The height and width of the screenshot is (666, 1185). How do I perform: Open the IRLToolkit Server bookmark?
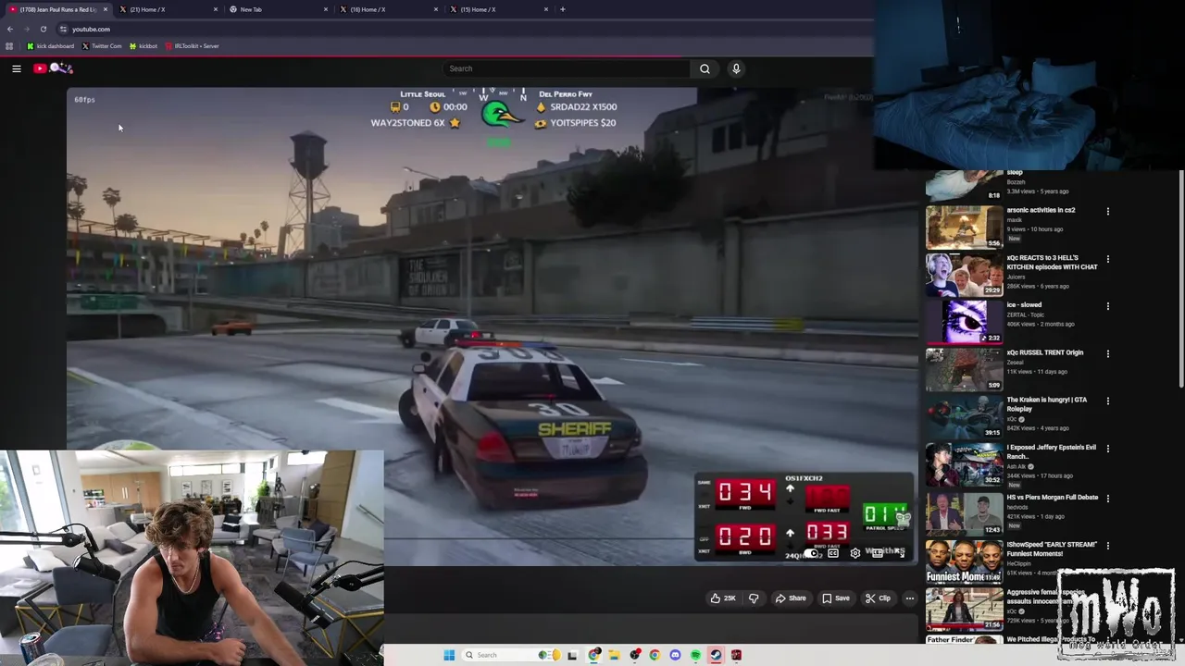click(192, 46)
